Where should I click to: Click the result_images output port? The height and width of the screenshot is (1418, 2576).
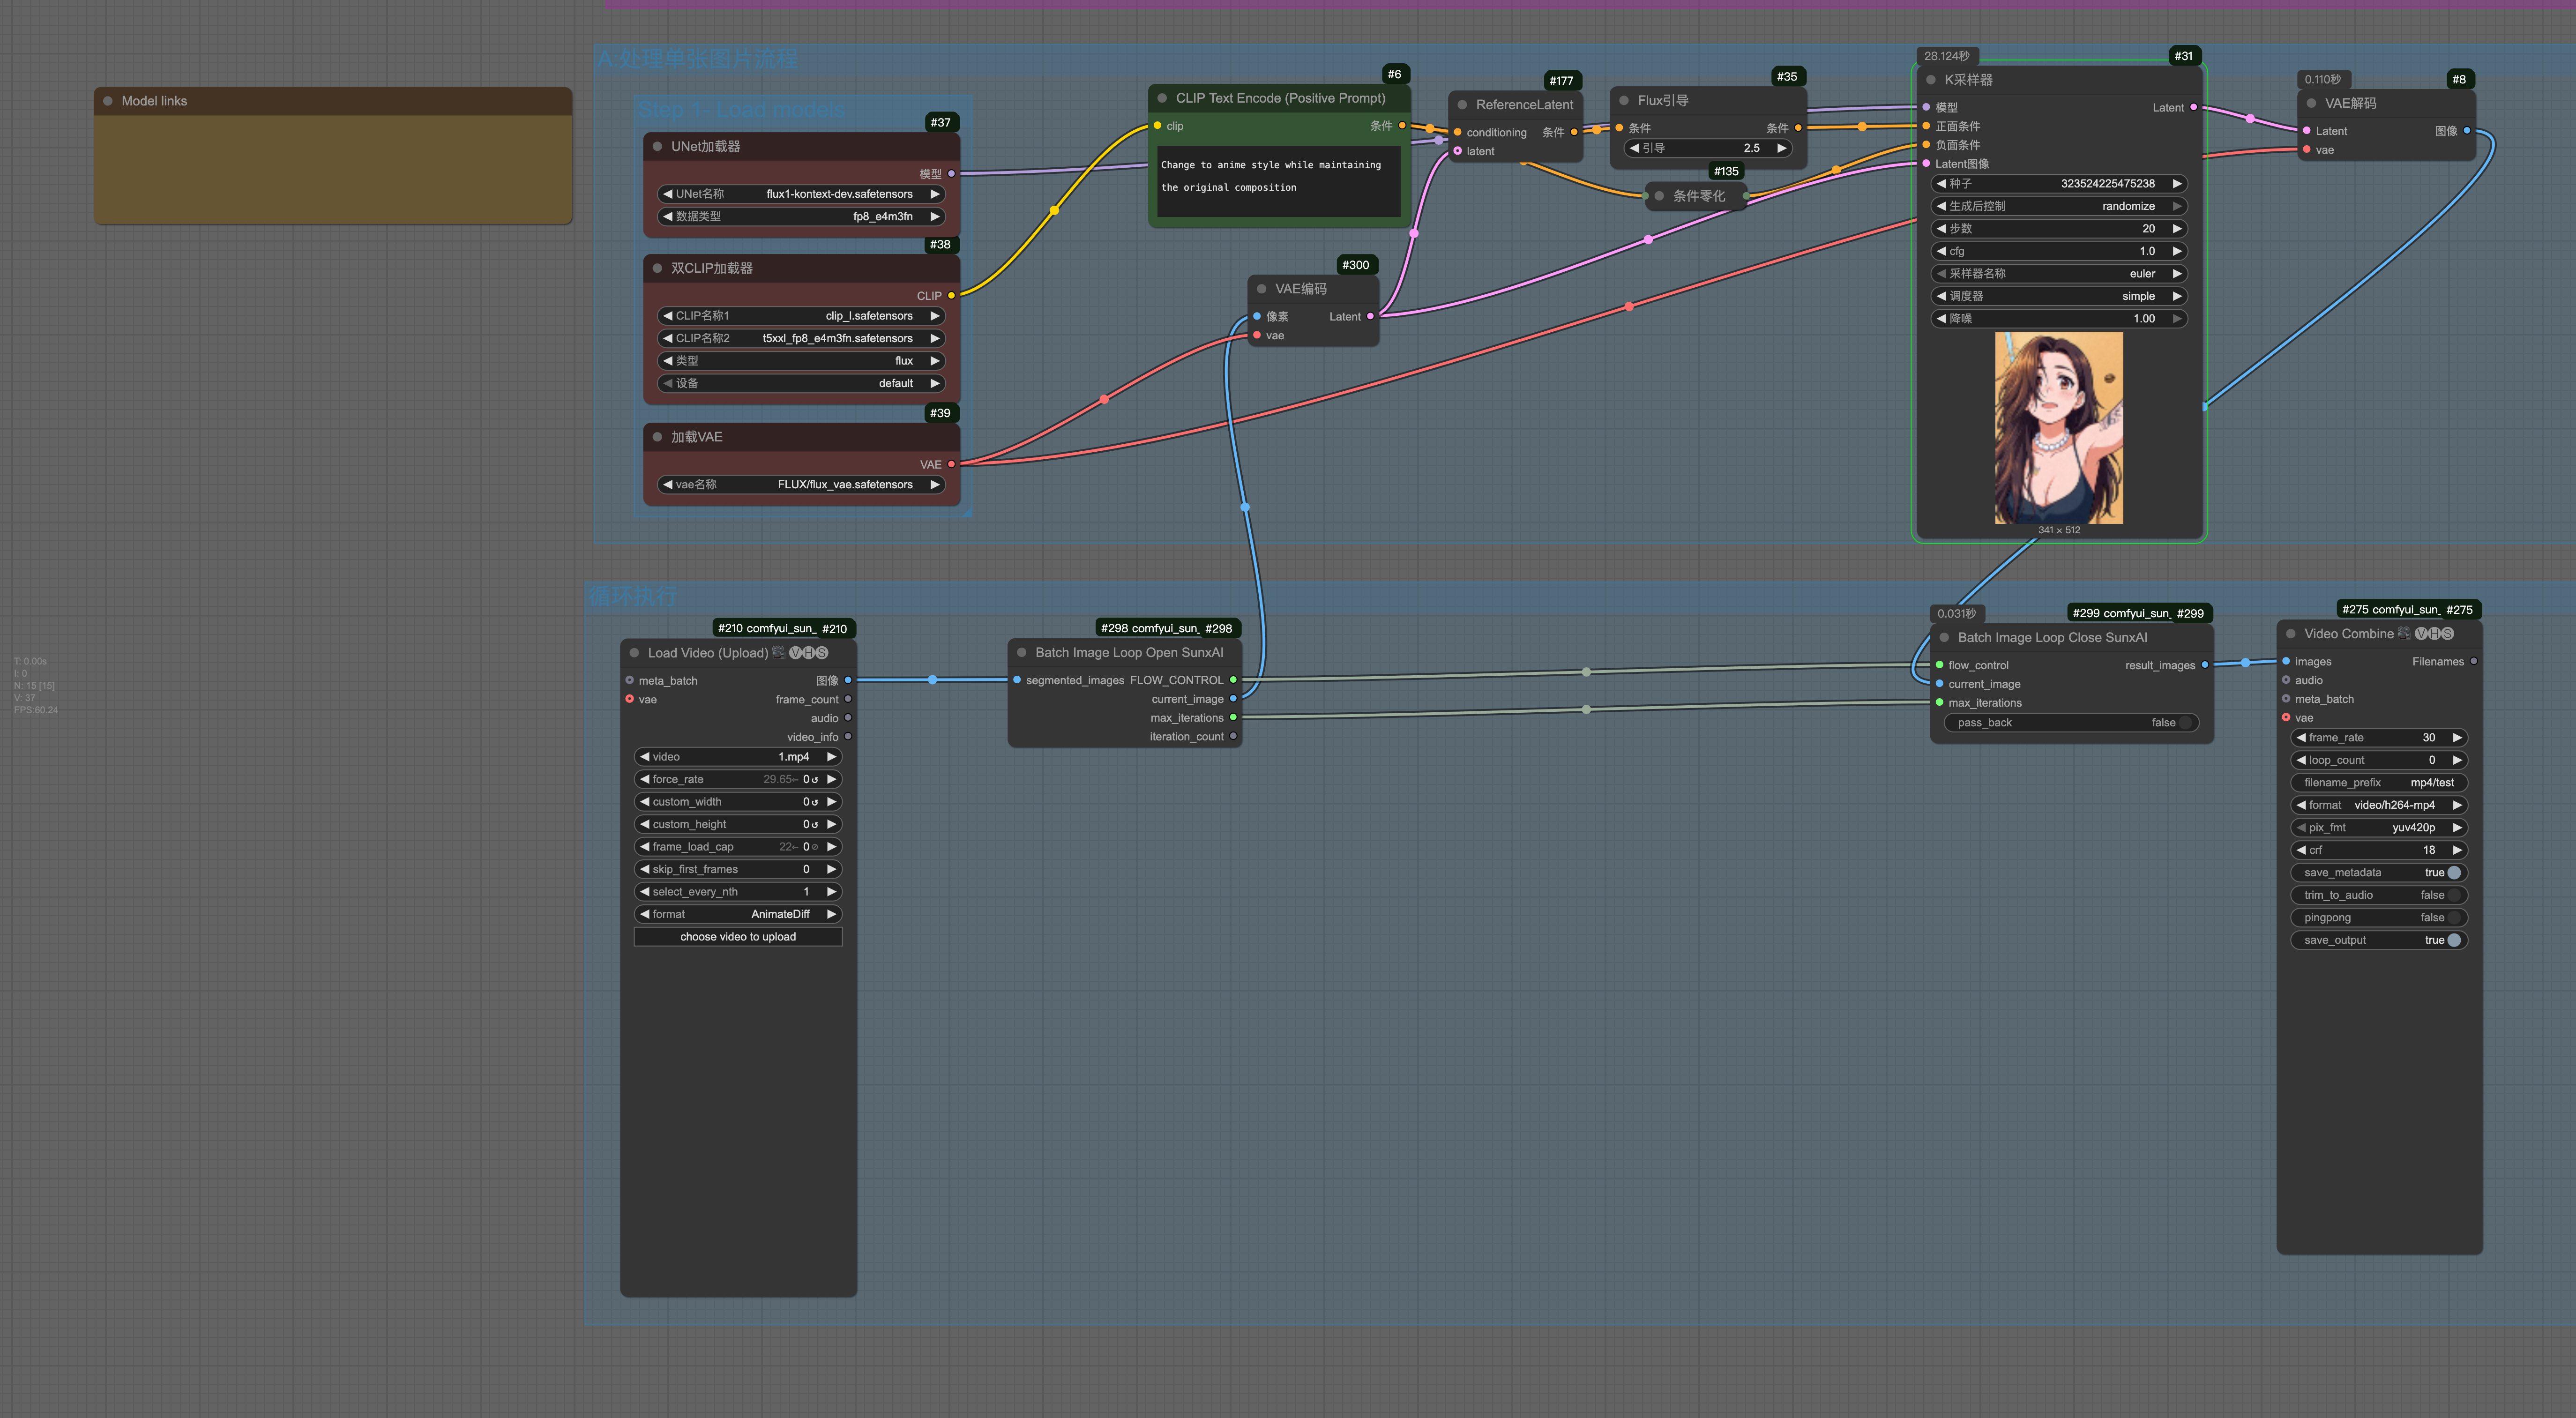tap(2205, 665)
